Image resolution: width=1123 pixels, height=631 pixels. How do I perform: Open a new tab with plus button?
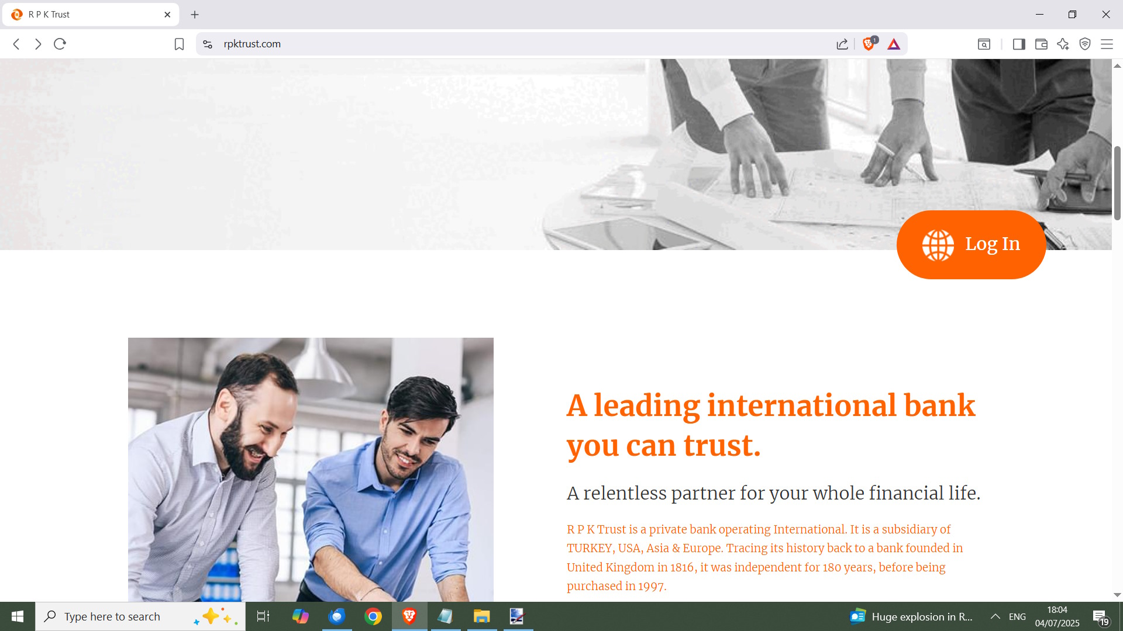tap(195, 15)
